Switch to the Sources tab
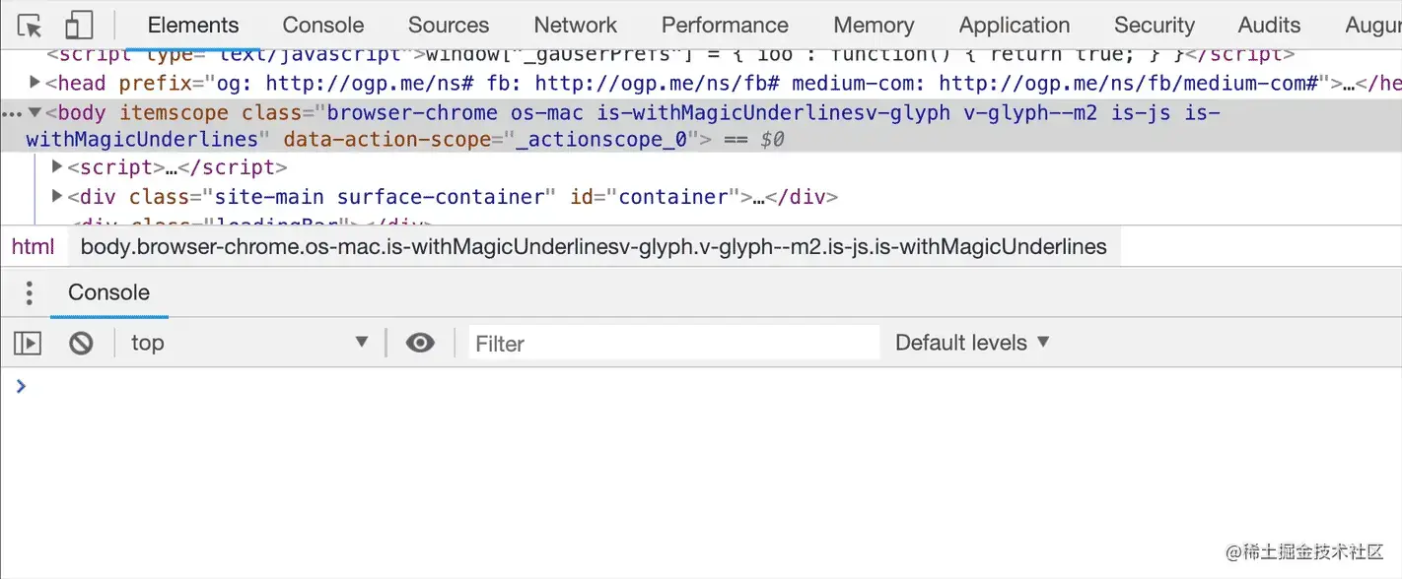 (x=448, y=26)
